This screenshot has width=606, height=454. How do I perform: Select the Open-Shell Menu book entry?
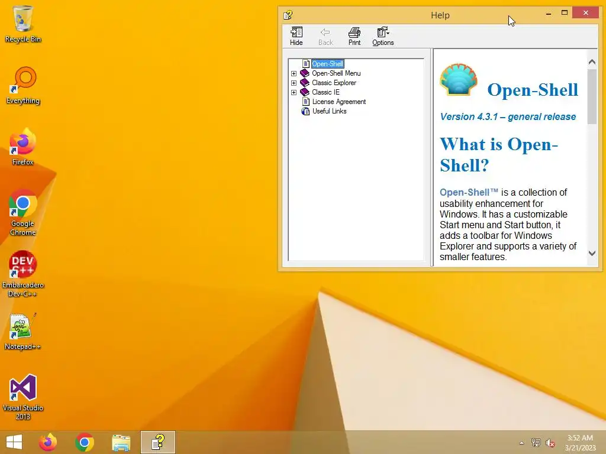click(336, 73)
